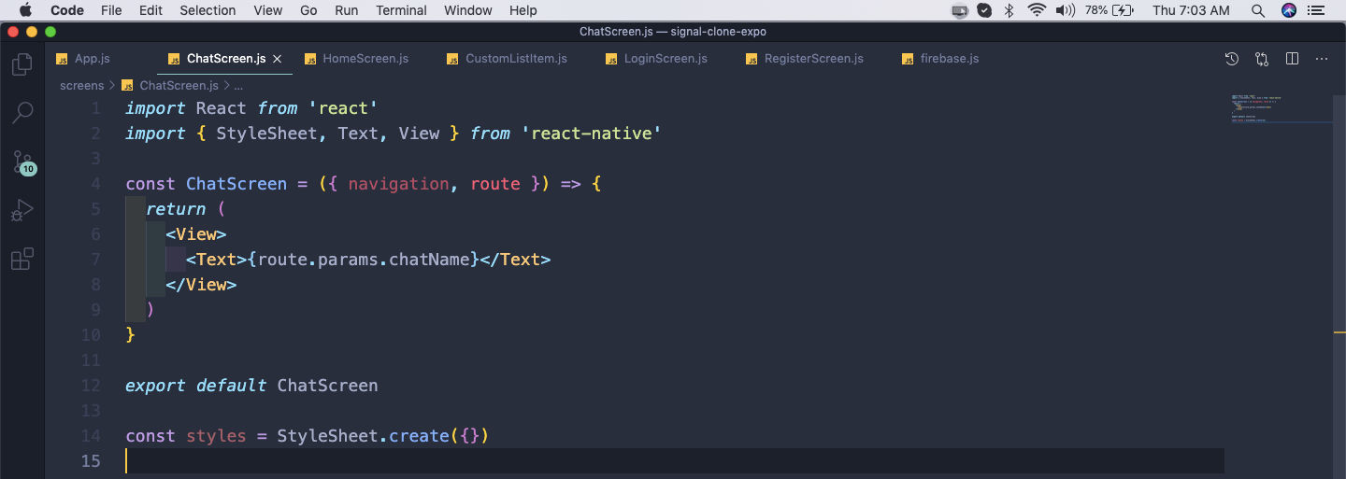Open the Edit menu

click(x=150, y=10)
